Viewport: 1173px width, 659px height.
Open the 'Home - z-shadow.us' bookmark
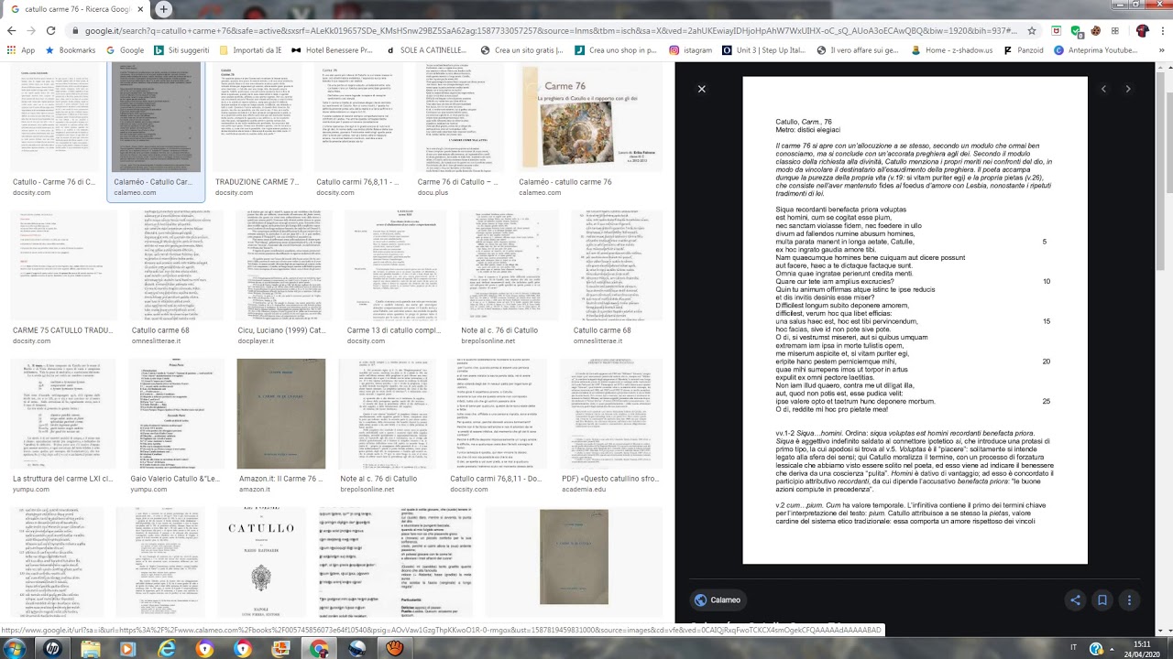[951, 50]
